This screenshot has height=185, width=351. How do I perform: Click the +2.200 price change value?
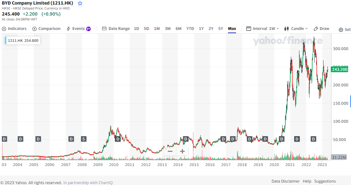30,14
